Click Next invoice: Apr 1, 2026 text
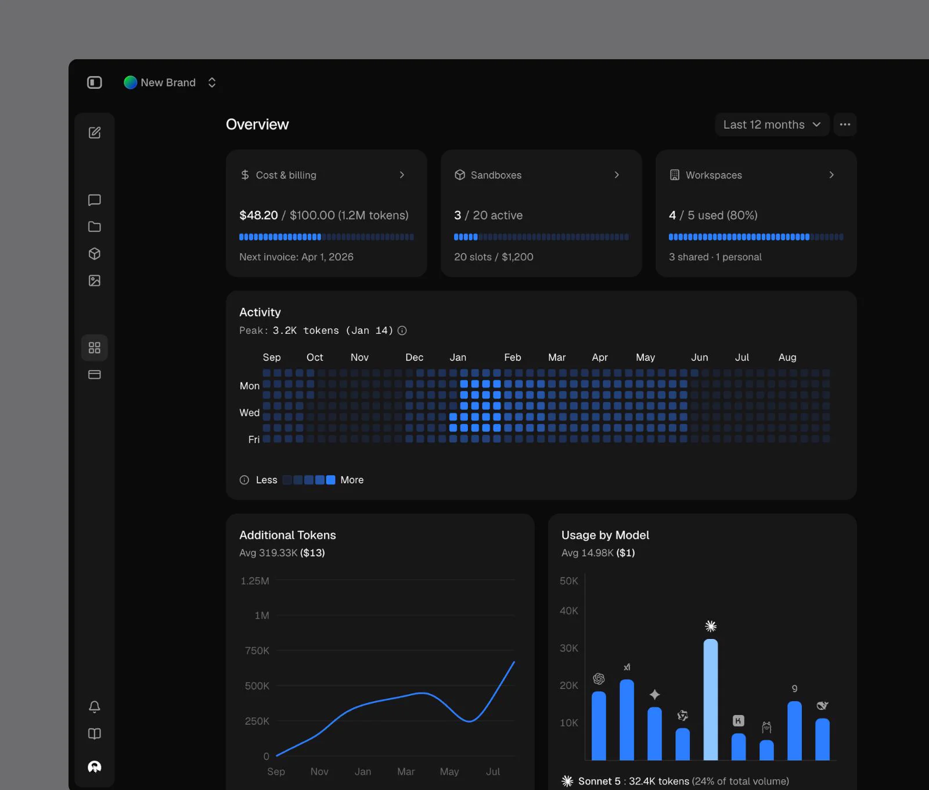This screenshot has width=929, height=790. coord(296,257)
